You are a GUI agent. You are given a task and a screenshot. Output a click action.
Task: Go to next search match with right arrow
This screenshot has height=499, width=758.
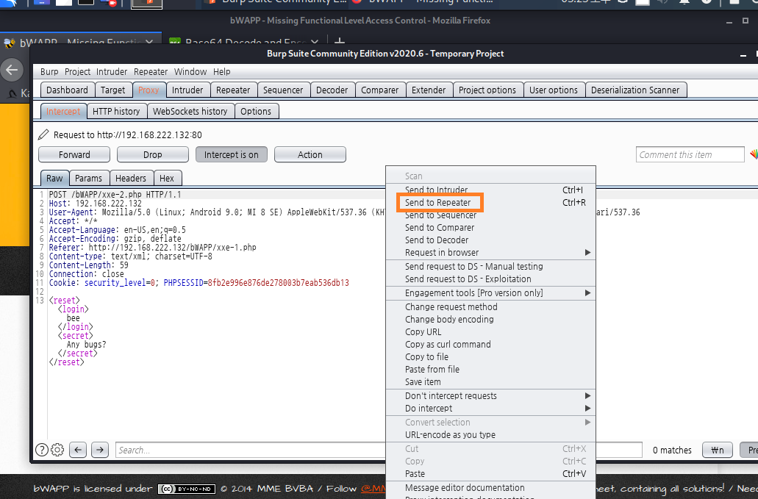(x=99, y=450)
